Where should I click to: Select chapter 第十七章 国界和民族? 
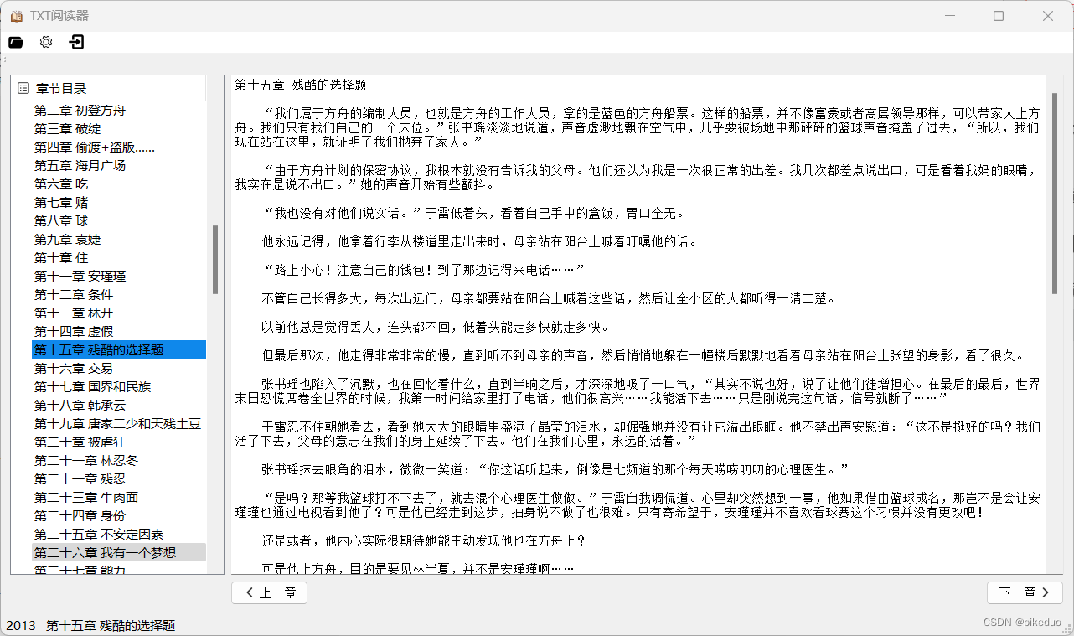[x=92, y=386]
